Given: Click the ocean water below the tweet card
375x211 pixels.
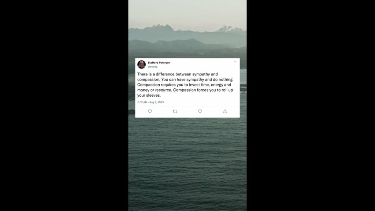Looking at the screenshot, I should click(187, 163).
